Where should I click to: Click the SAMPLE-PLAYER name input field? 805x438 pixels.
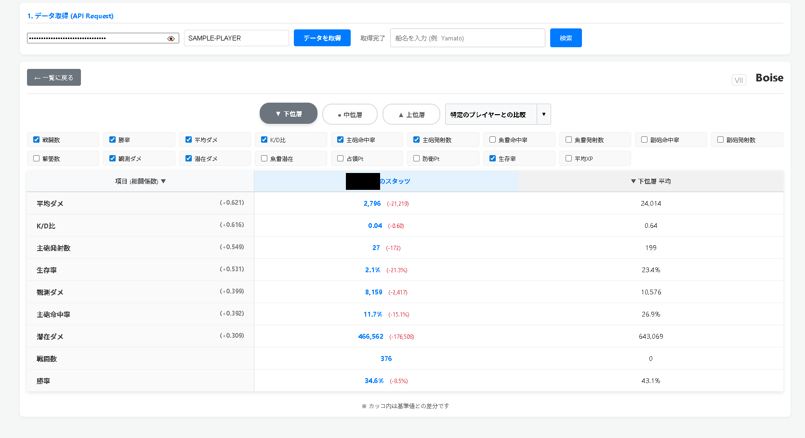point(236,38)
